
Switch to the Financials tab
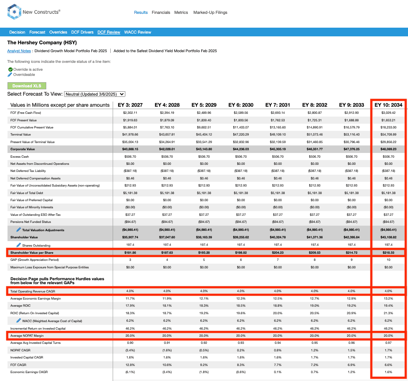(161, 13)
